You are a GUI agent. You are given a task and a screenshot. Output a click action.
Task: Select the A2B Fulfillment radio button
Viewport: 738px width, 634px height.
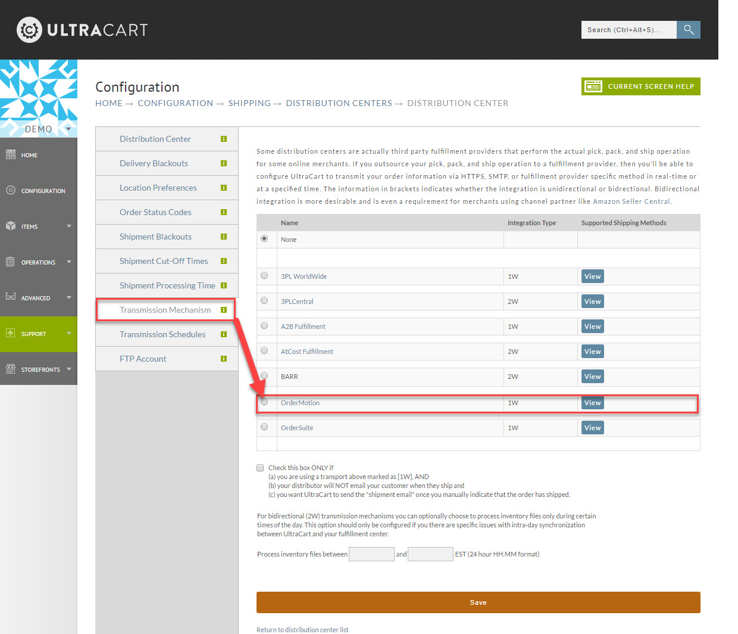(264, 325)
